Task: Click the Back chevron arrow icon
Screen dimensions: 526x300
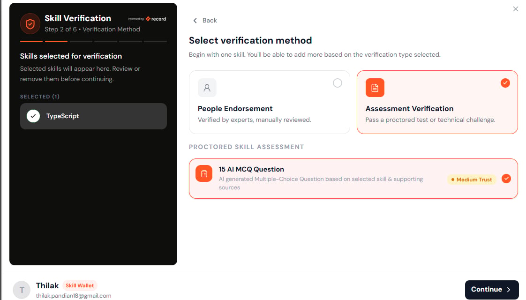Action: (195, 21)
